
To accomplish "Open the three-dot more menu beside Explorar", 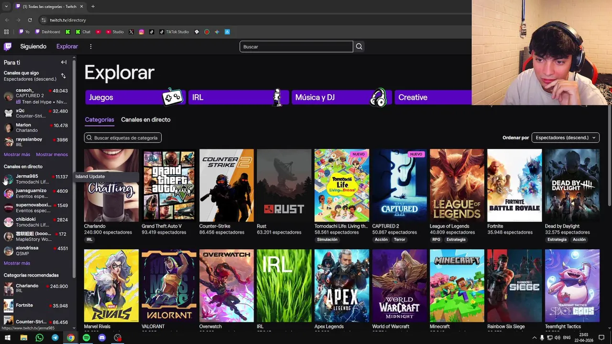I will pos(91,46).
